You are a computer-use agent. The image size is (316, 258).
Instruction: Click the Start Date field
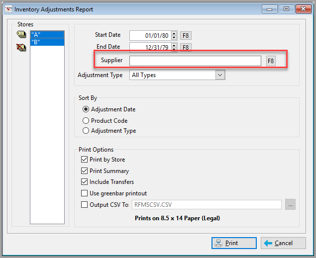point(150,36)
